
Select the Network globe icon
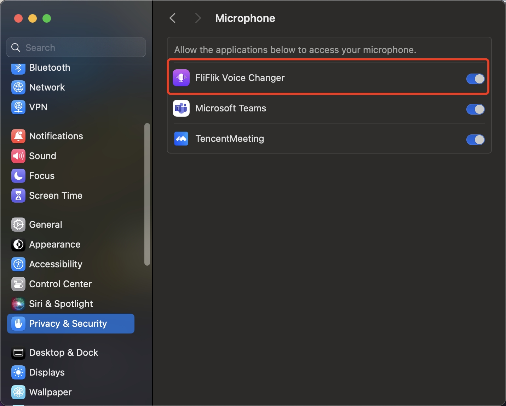[18, 87]
